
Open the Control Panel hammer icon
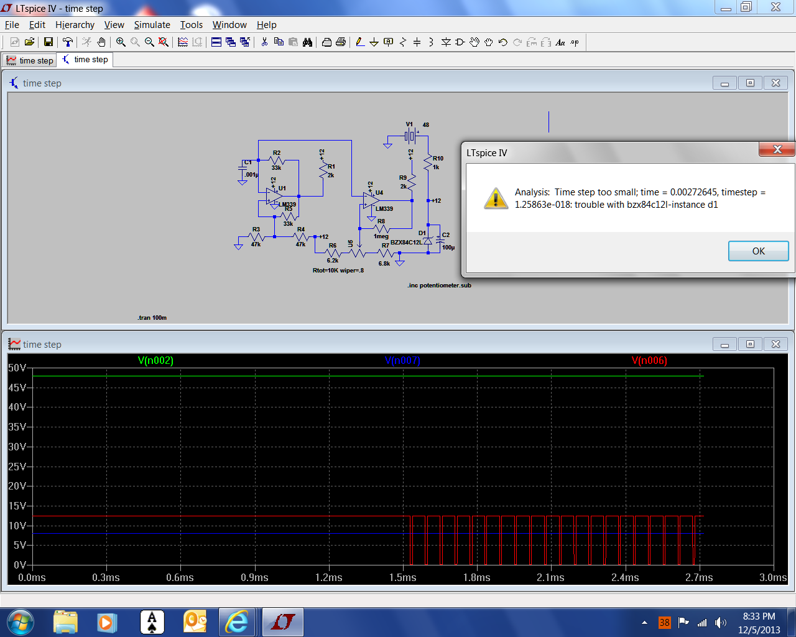click(x=68, y=42)
